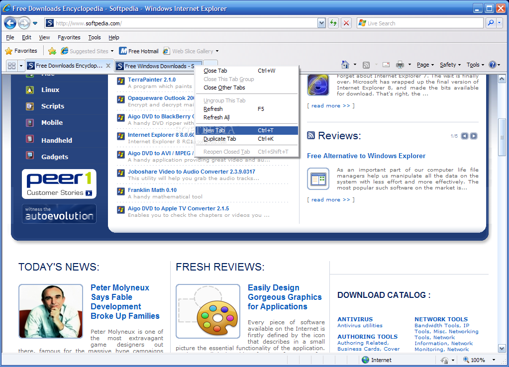Click the red Stop loading icon
The height and width of the screenshot is (367, 509).
click(346, 23)
